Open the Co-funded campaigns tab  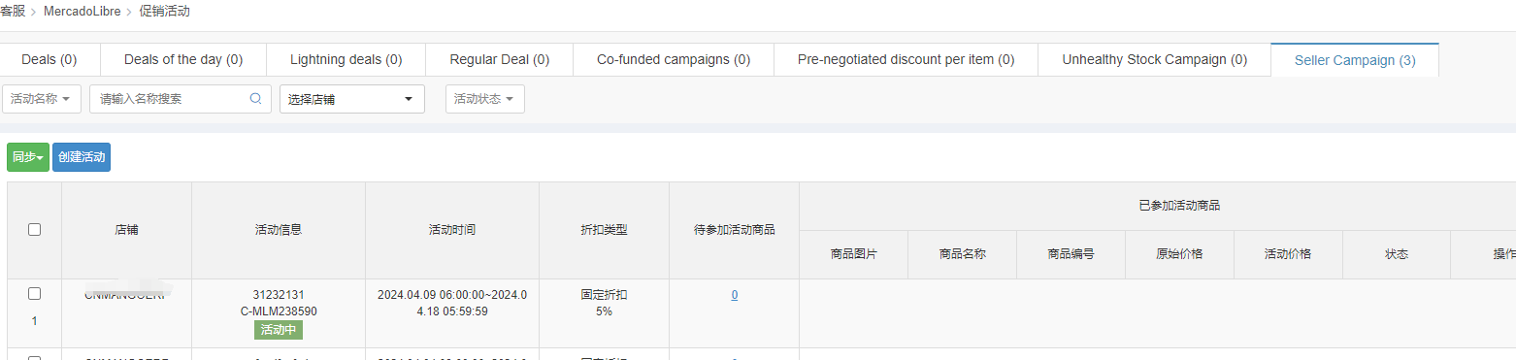point(674,59)
